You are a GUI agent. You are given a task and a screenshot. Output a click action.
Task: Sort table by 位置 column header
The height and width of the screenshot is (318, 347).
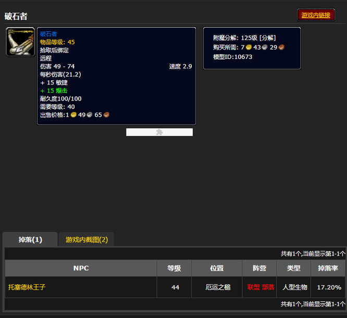[217, 268]
